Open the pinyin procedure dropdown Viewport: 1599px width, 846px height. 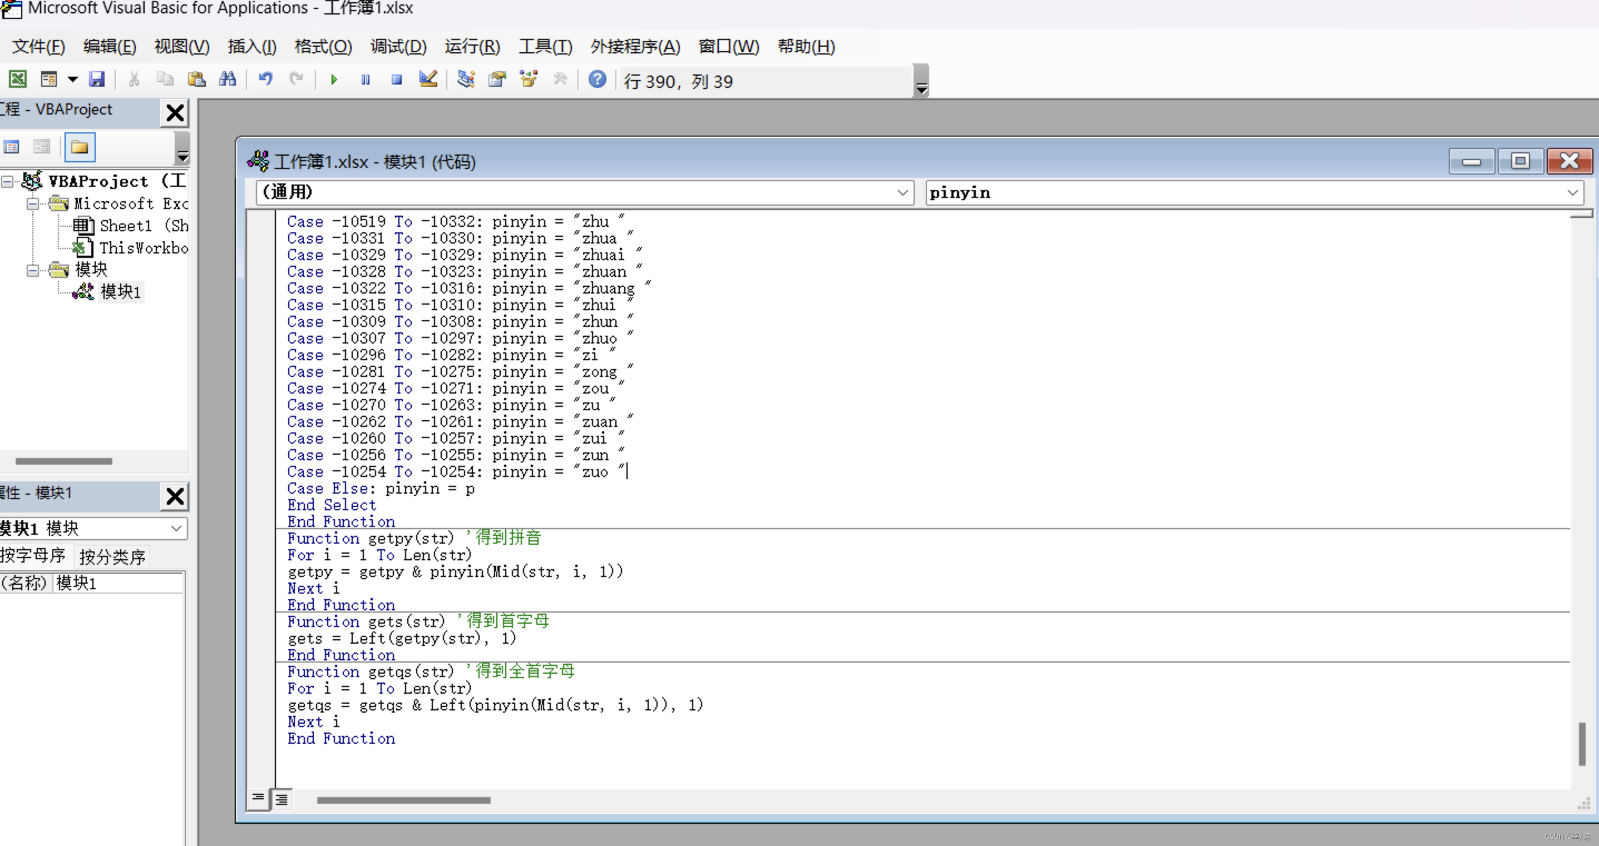tap(1572, 193)
